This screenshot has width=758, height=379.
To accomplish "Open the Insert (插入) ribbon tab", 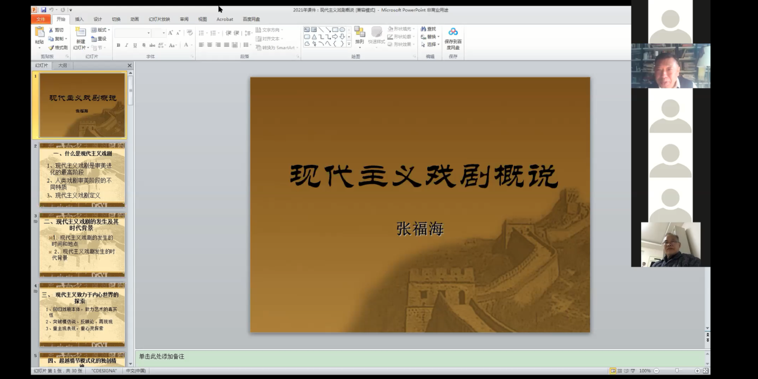I will (x=79, y=19).
